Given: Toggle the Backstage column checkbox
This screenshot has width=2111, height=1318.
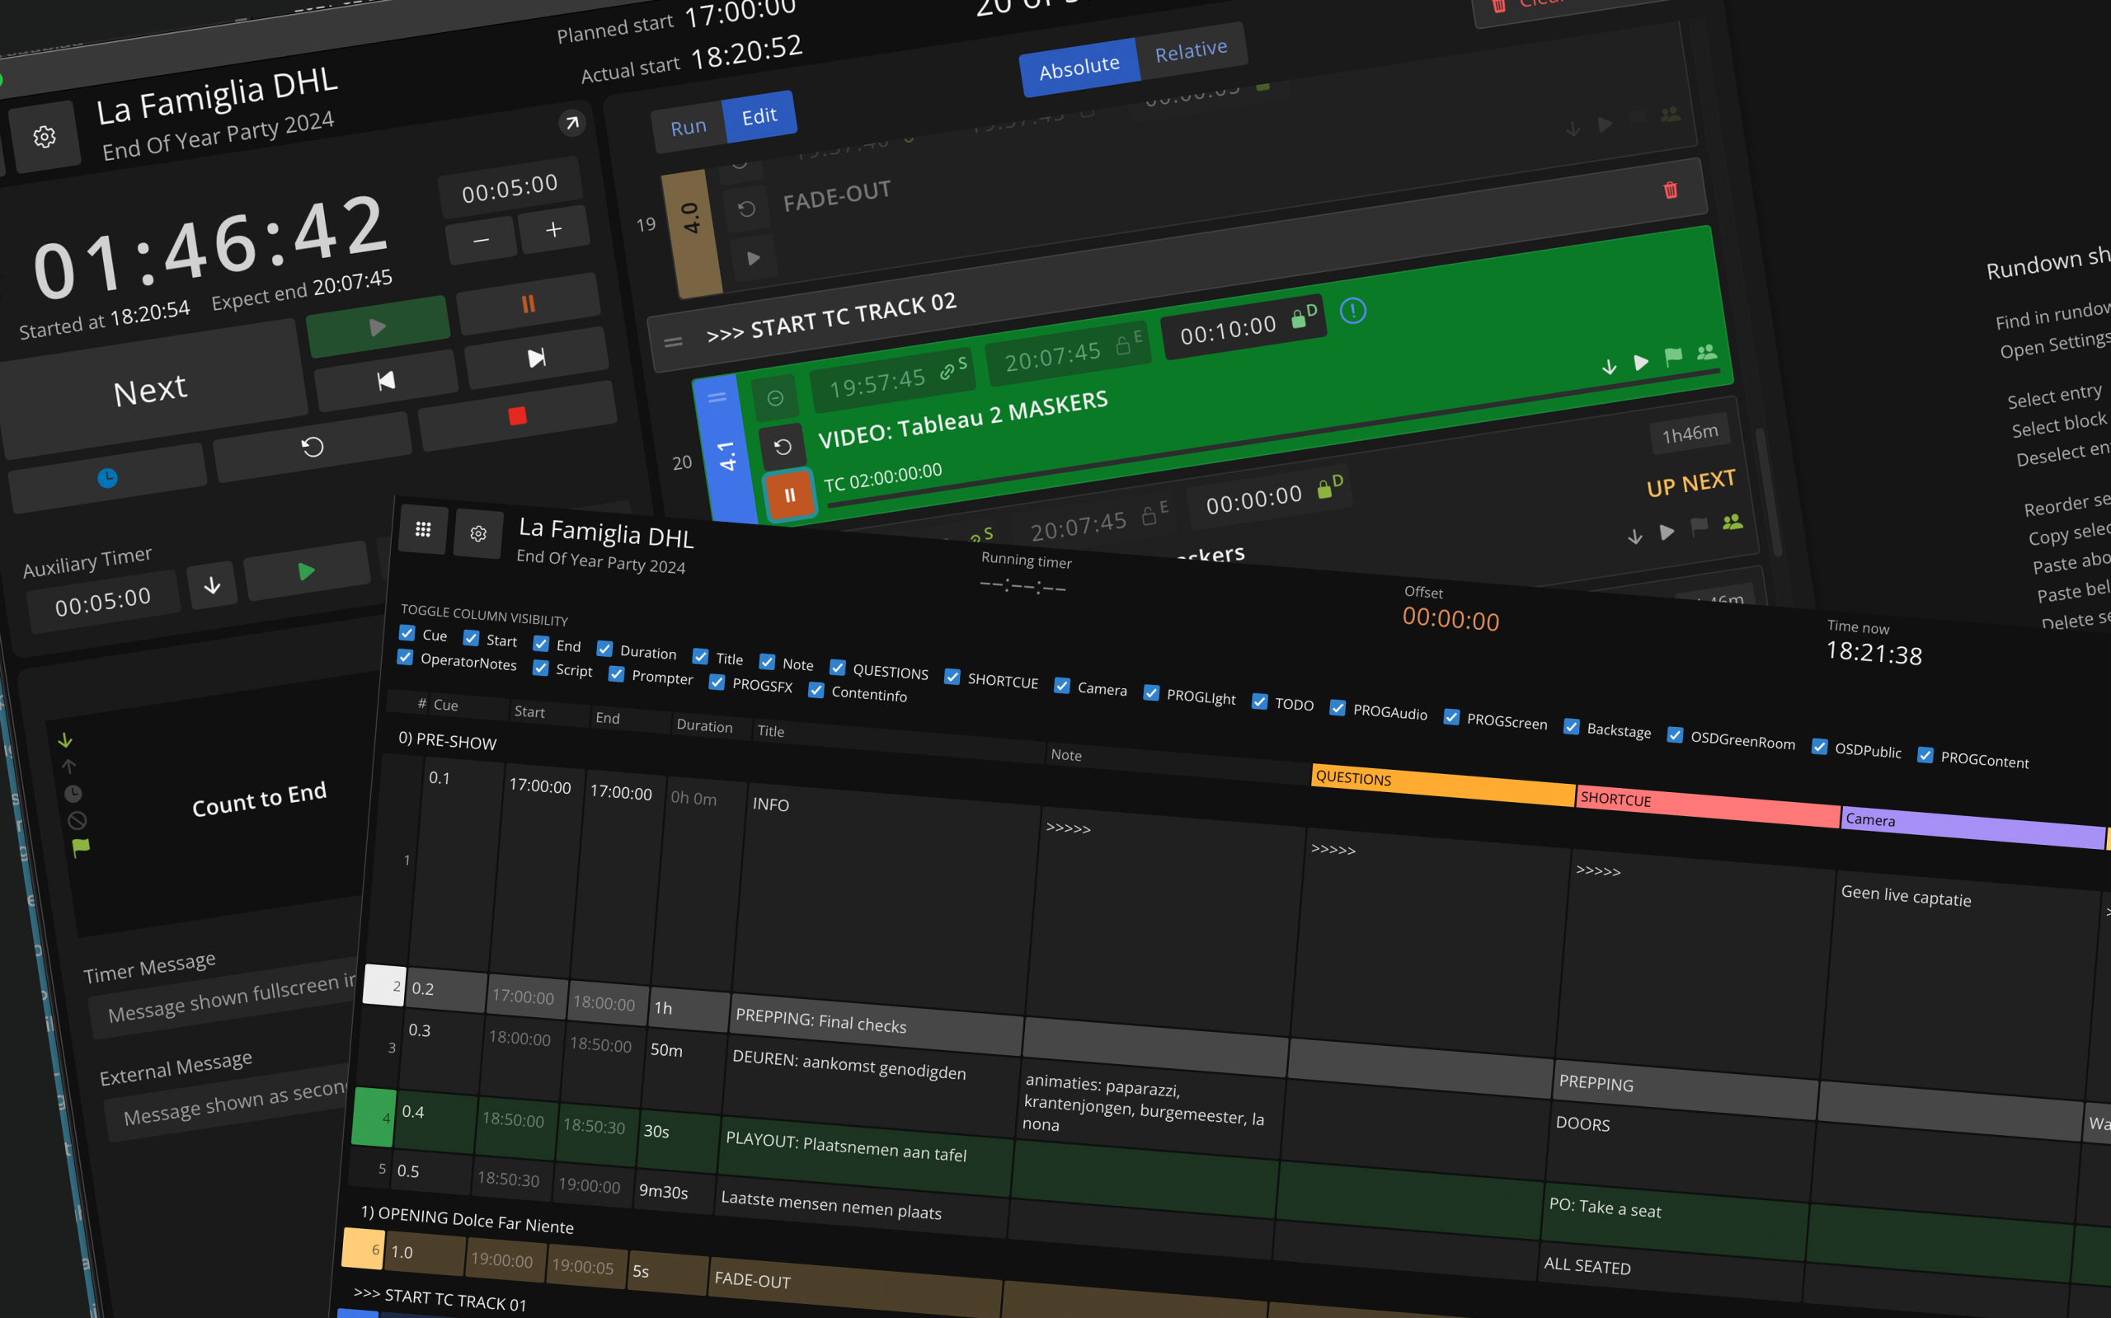Looking at the screenshot, I should tap(1571, 726).
